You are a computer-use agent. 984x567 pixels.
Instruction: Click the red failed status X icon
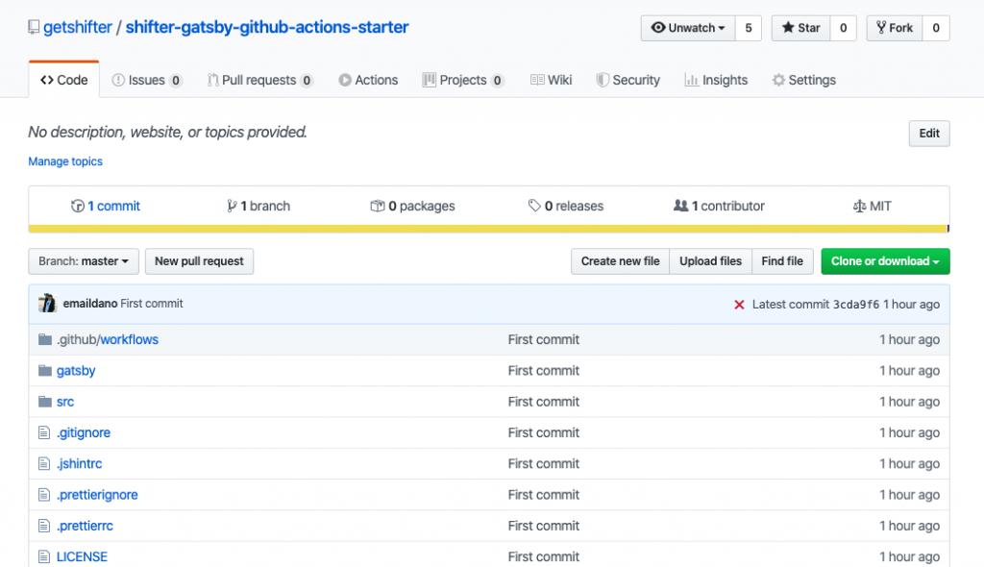(739, 305)
